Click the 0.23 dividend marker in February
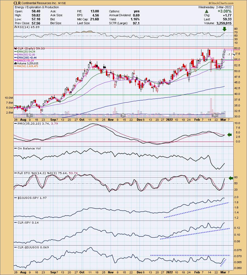Viewport: 247px width, 275px height. pos(215,116)
